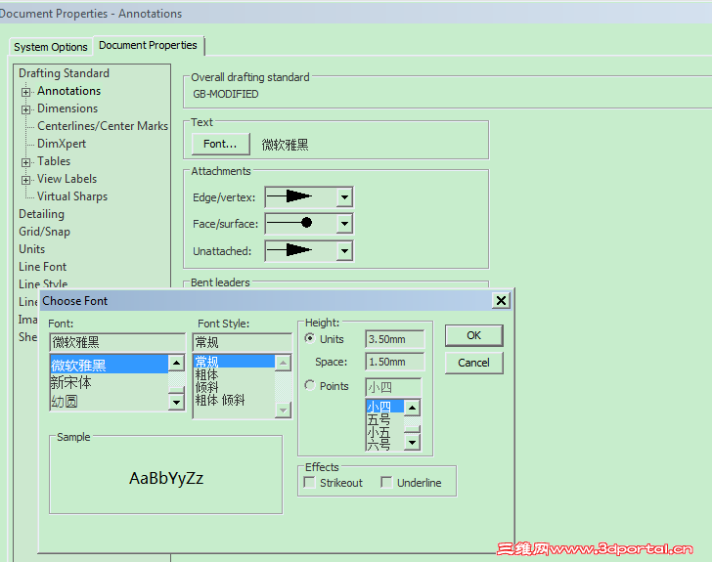712x562 pixels.
Task: Expand the Annotations tree node
Action: click(x=25, y=92)
